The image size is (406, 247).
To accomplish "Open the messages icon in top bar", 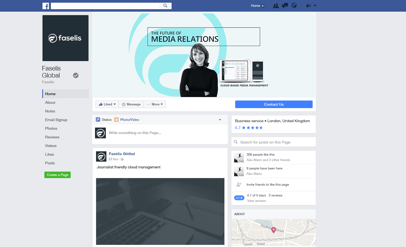I will (x=285, y=6).
